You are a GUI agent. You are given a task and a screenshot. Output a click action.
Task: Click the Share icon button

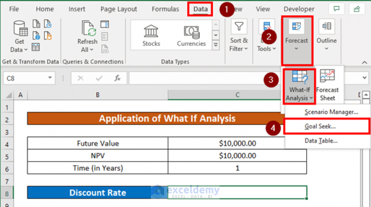357,9
